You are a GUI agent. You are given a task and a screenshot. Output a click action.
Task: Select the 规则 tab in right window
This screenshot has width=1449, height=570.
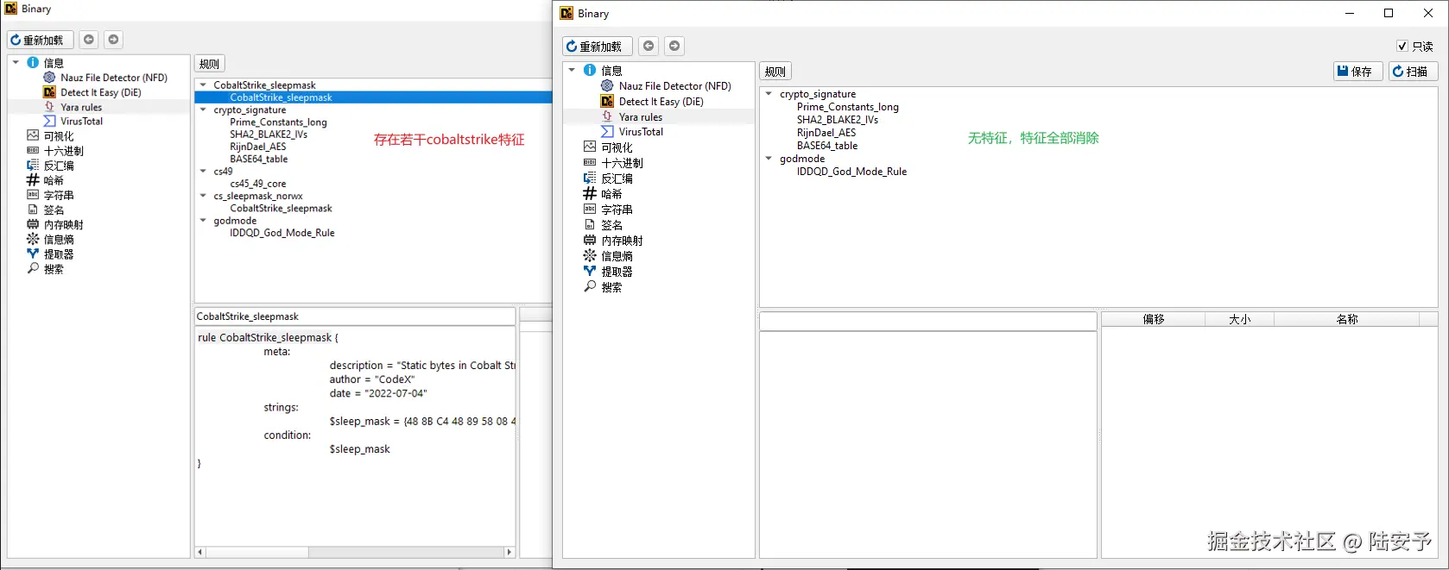point(775,72)
